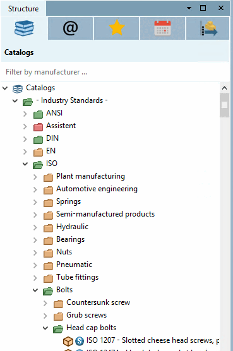Click the Grub screws folder icon
233x351 pixels.
coord(59,316)
